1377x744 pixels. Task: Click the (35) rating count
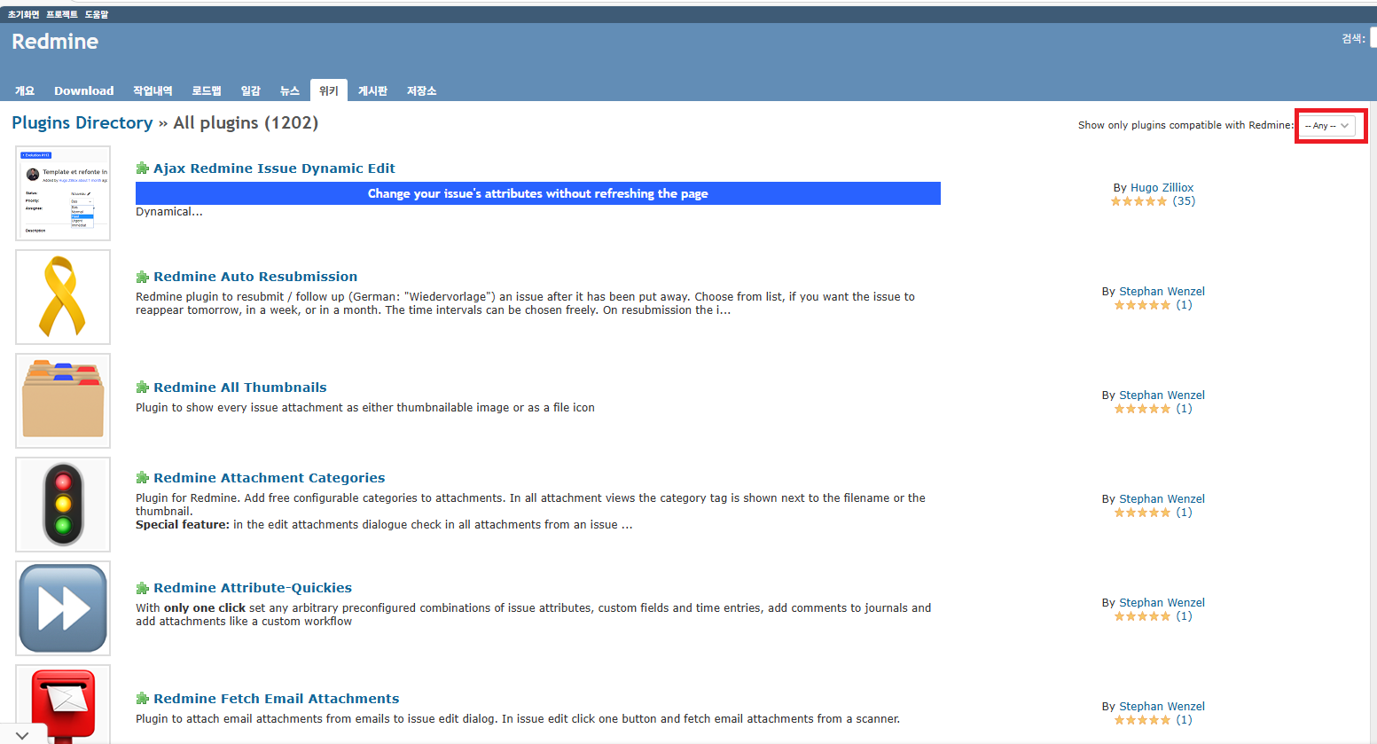[1184, 201]
